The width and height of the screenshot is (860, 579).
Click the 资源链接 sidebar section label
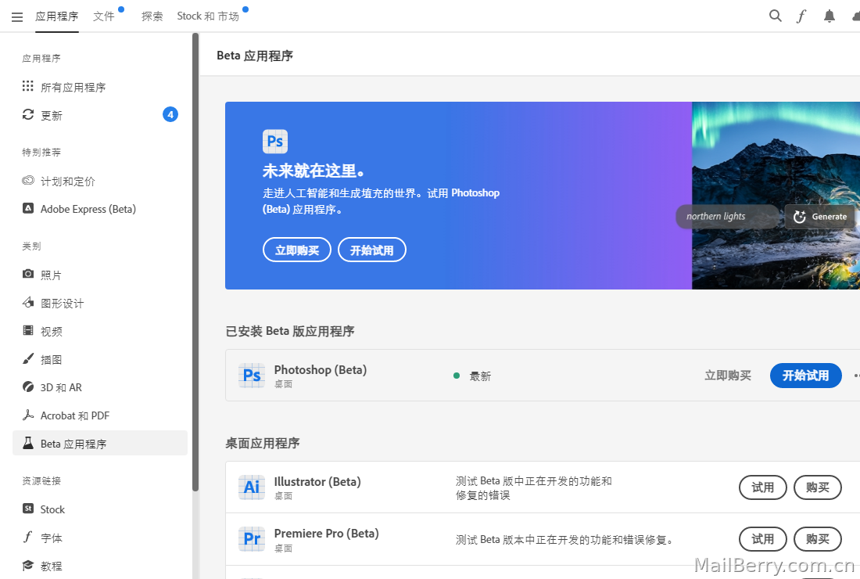coord(41,480)
